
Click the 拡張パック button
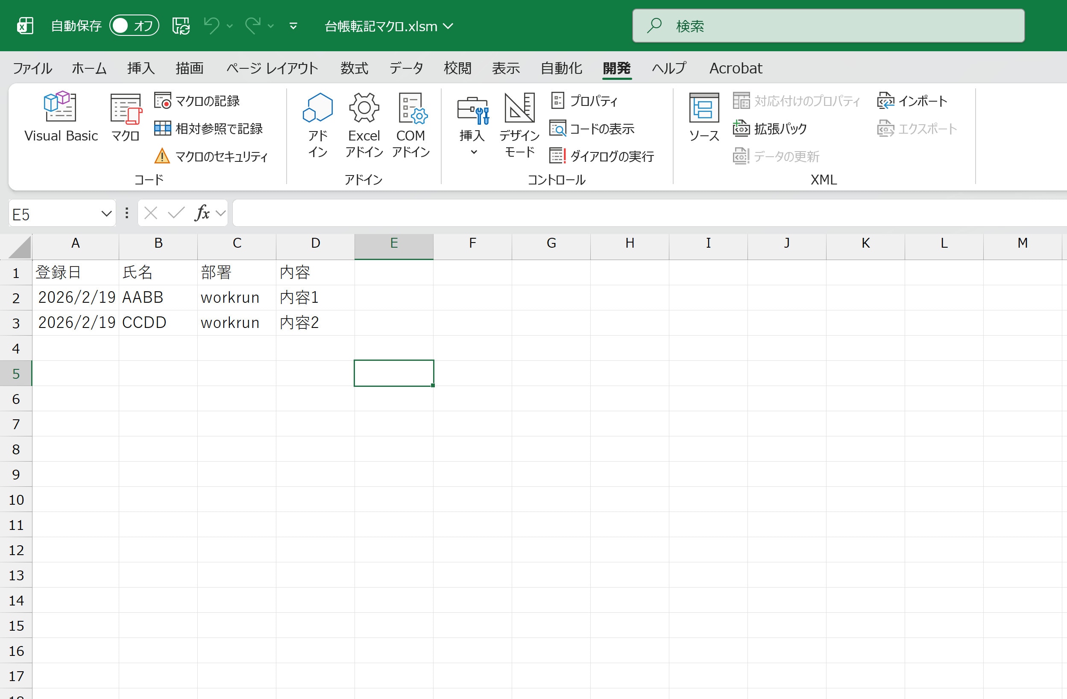click(770, 129)
